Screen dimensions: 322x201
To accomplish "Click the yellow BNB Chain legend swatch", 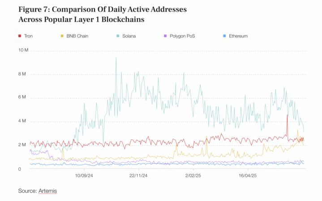I will click(x=62, y=36).
